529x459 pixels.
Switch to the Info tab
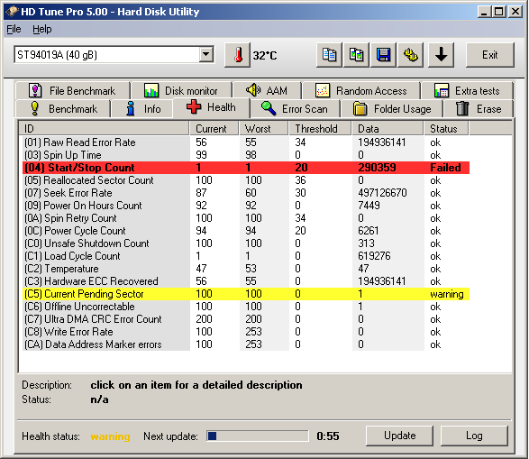coord(142,109)
